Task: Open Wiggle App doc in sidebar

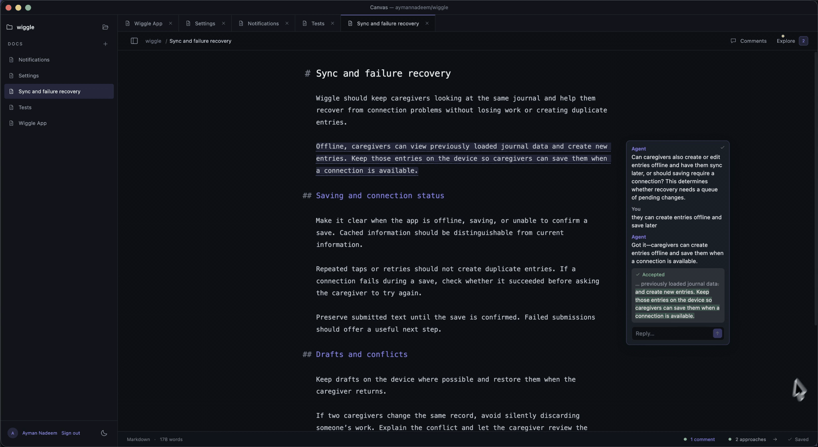Action: [59, 123]
